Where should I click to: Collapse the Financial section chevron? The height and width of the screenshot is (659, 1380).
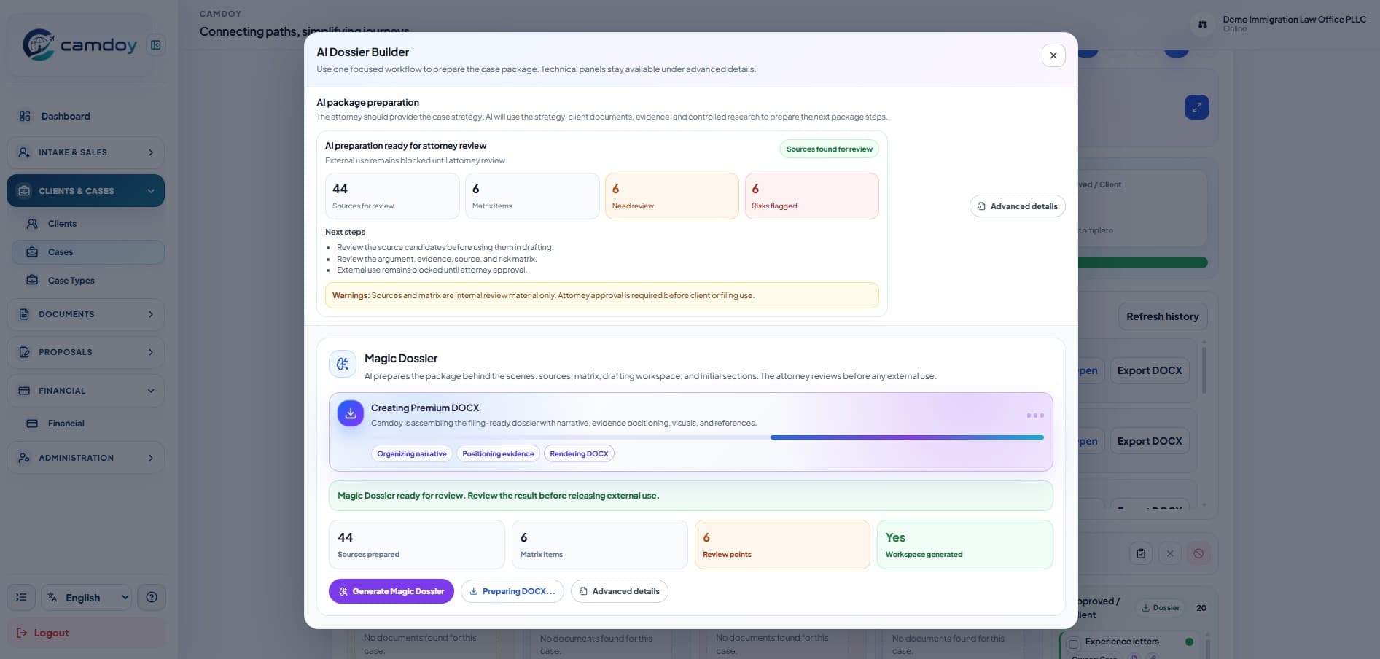[x=151, y=391]
